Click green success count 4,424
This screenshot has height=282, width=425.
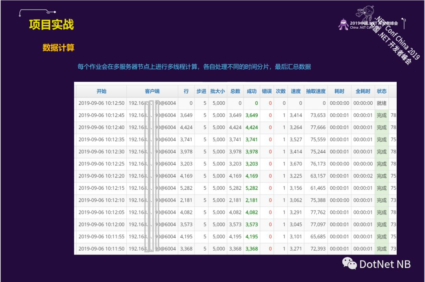click(x=251, y=128)
